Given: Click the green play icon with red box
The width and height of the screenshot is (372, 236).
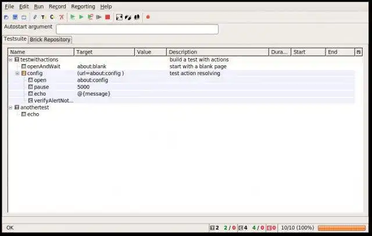Looking at the screenshot, I should (x=90, y=17).
